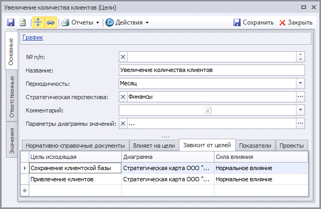Clear Параметры диаграммы значений field
This screenshot has height=209, width=321.
[x=123, y=124]
